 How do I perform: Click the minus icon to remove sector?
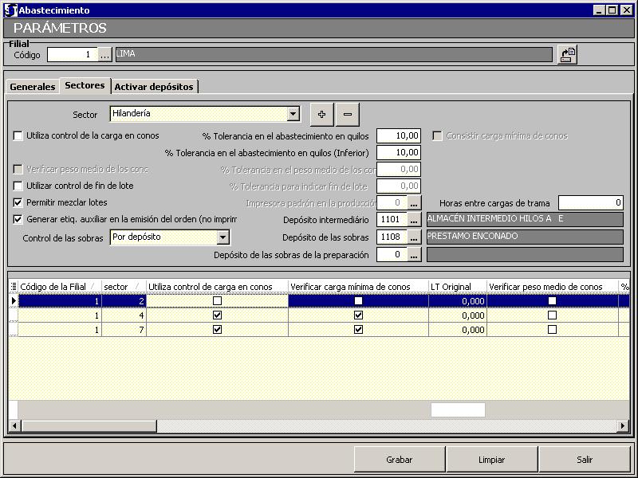(x=347, y=114)
